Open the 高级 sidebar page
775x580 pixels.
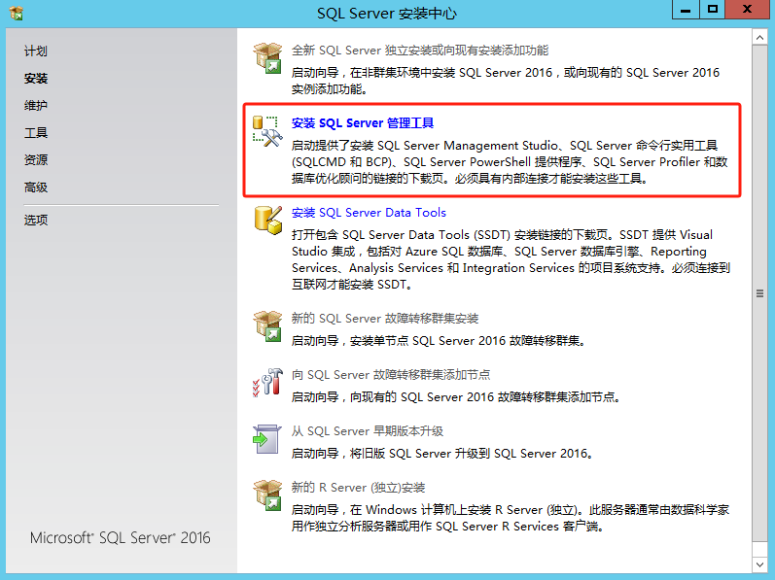[x=36, y=188]
